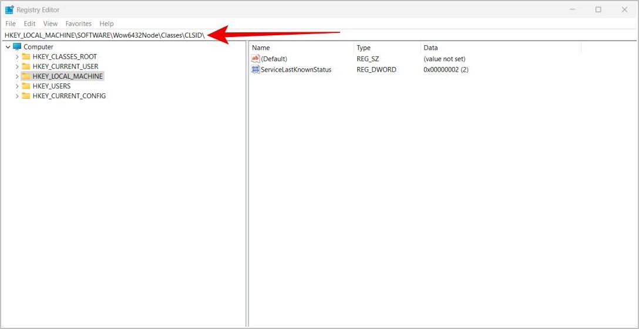This screenshot has height=329, width=639.
Task: Close the Registry Editor window
Action: (624, 10)
